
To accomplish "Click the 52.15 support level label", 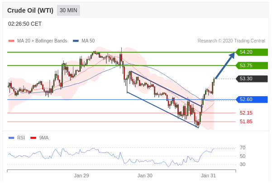I will 246,113.
